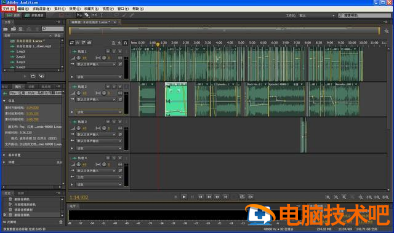Switch to Multitrack view button
The width and height of the screenshot is (394, 233).
pos(34,15)
